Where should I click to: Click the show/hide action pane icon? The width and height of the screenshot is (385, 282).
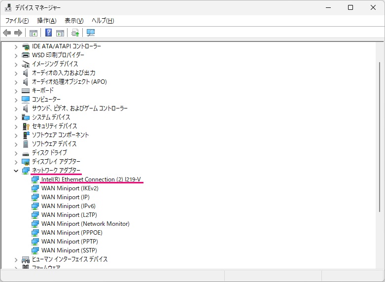pos(60,33)
